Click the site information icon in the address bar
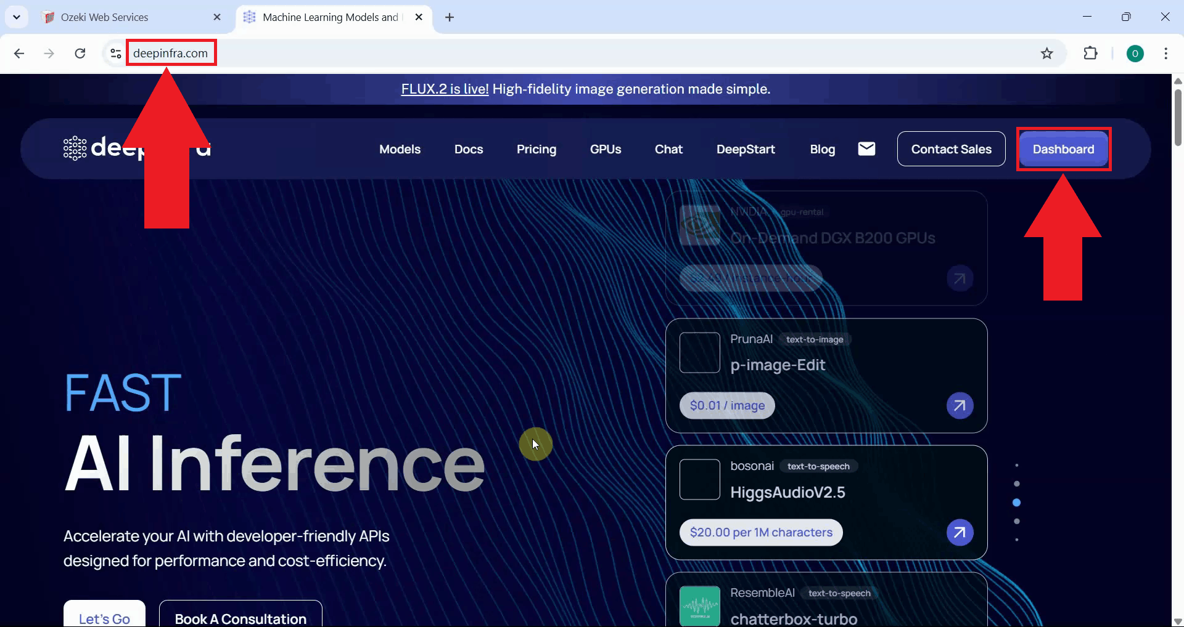Viewport: 1184px width, 627px height. click(x=115, y=53)
